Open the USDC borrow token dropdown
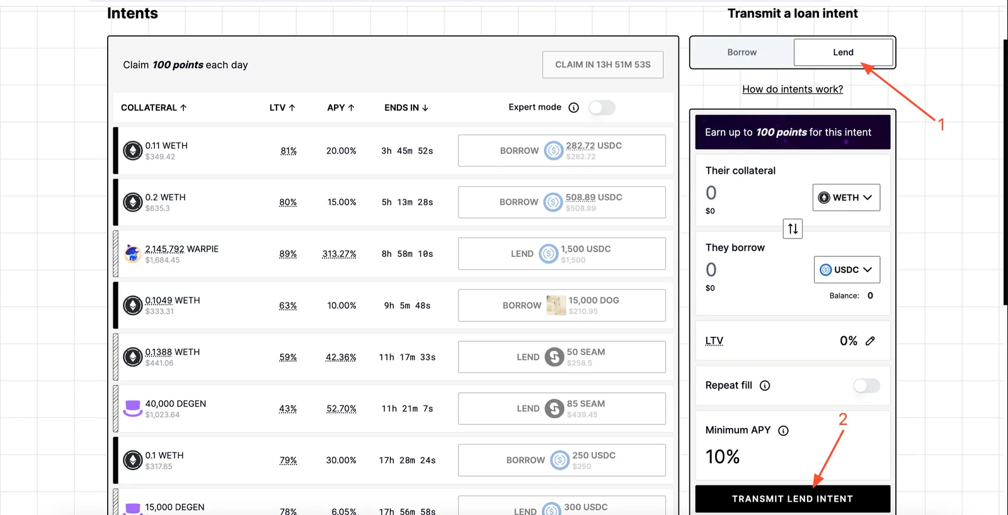1008x515 pixels. [847, 269]
